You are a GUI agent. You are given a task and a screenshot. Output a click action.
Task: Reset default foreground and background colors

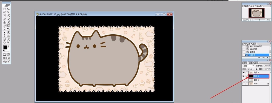pos(4,51)
